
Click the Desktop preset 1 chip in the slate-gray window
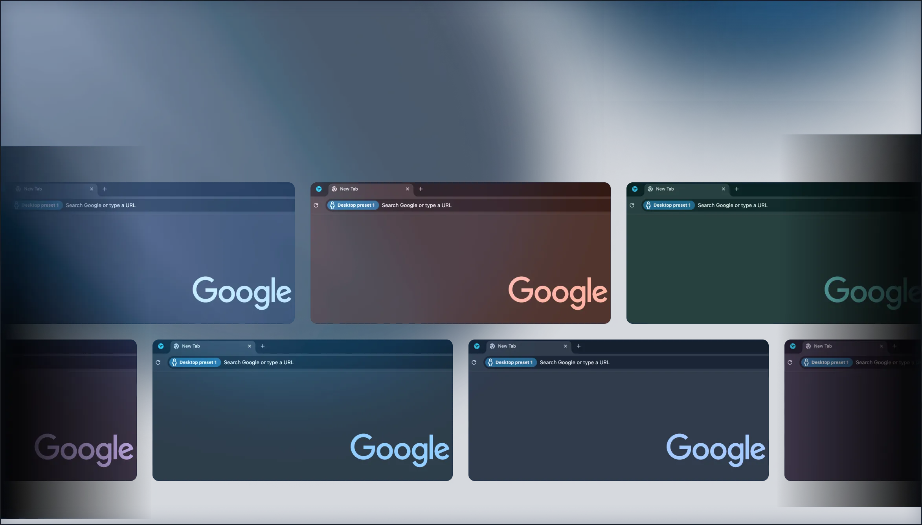click(x=511, y=362)
